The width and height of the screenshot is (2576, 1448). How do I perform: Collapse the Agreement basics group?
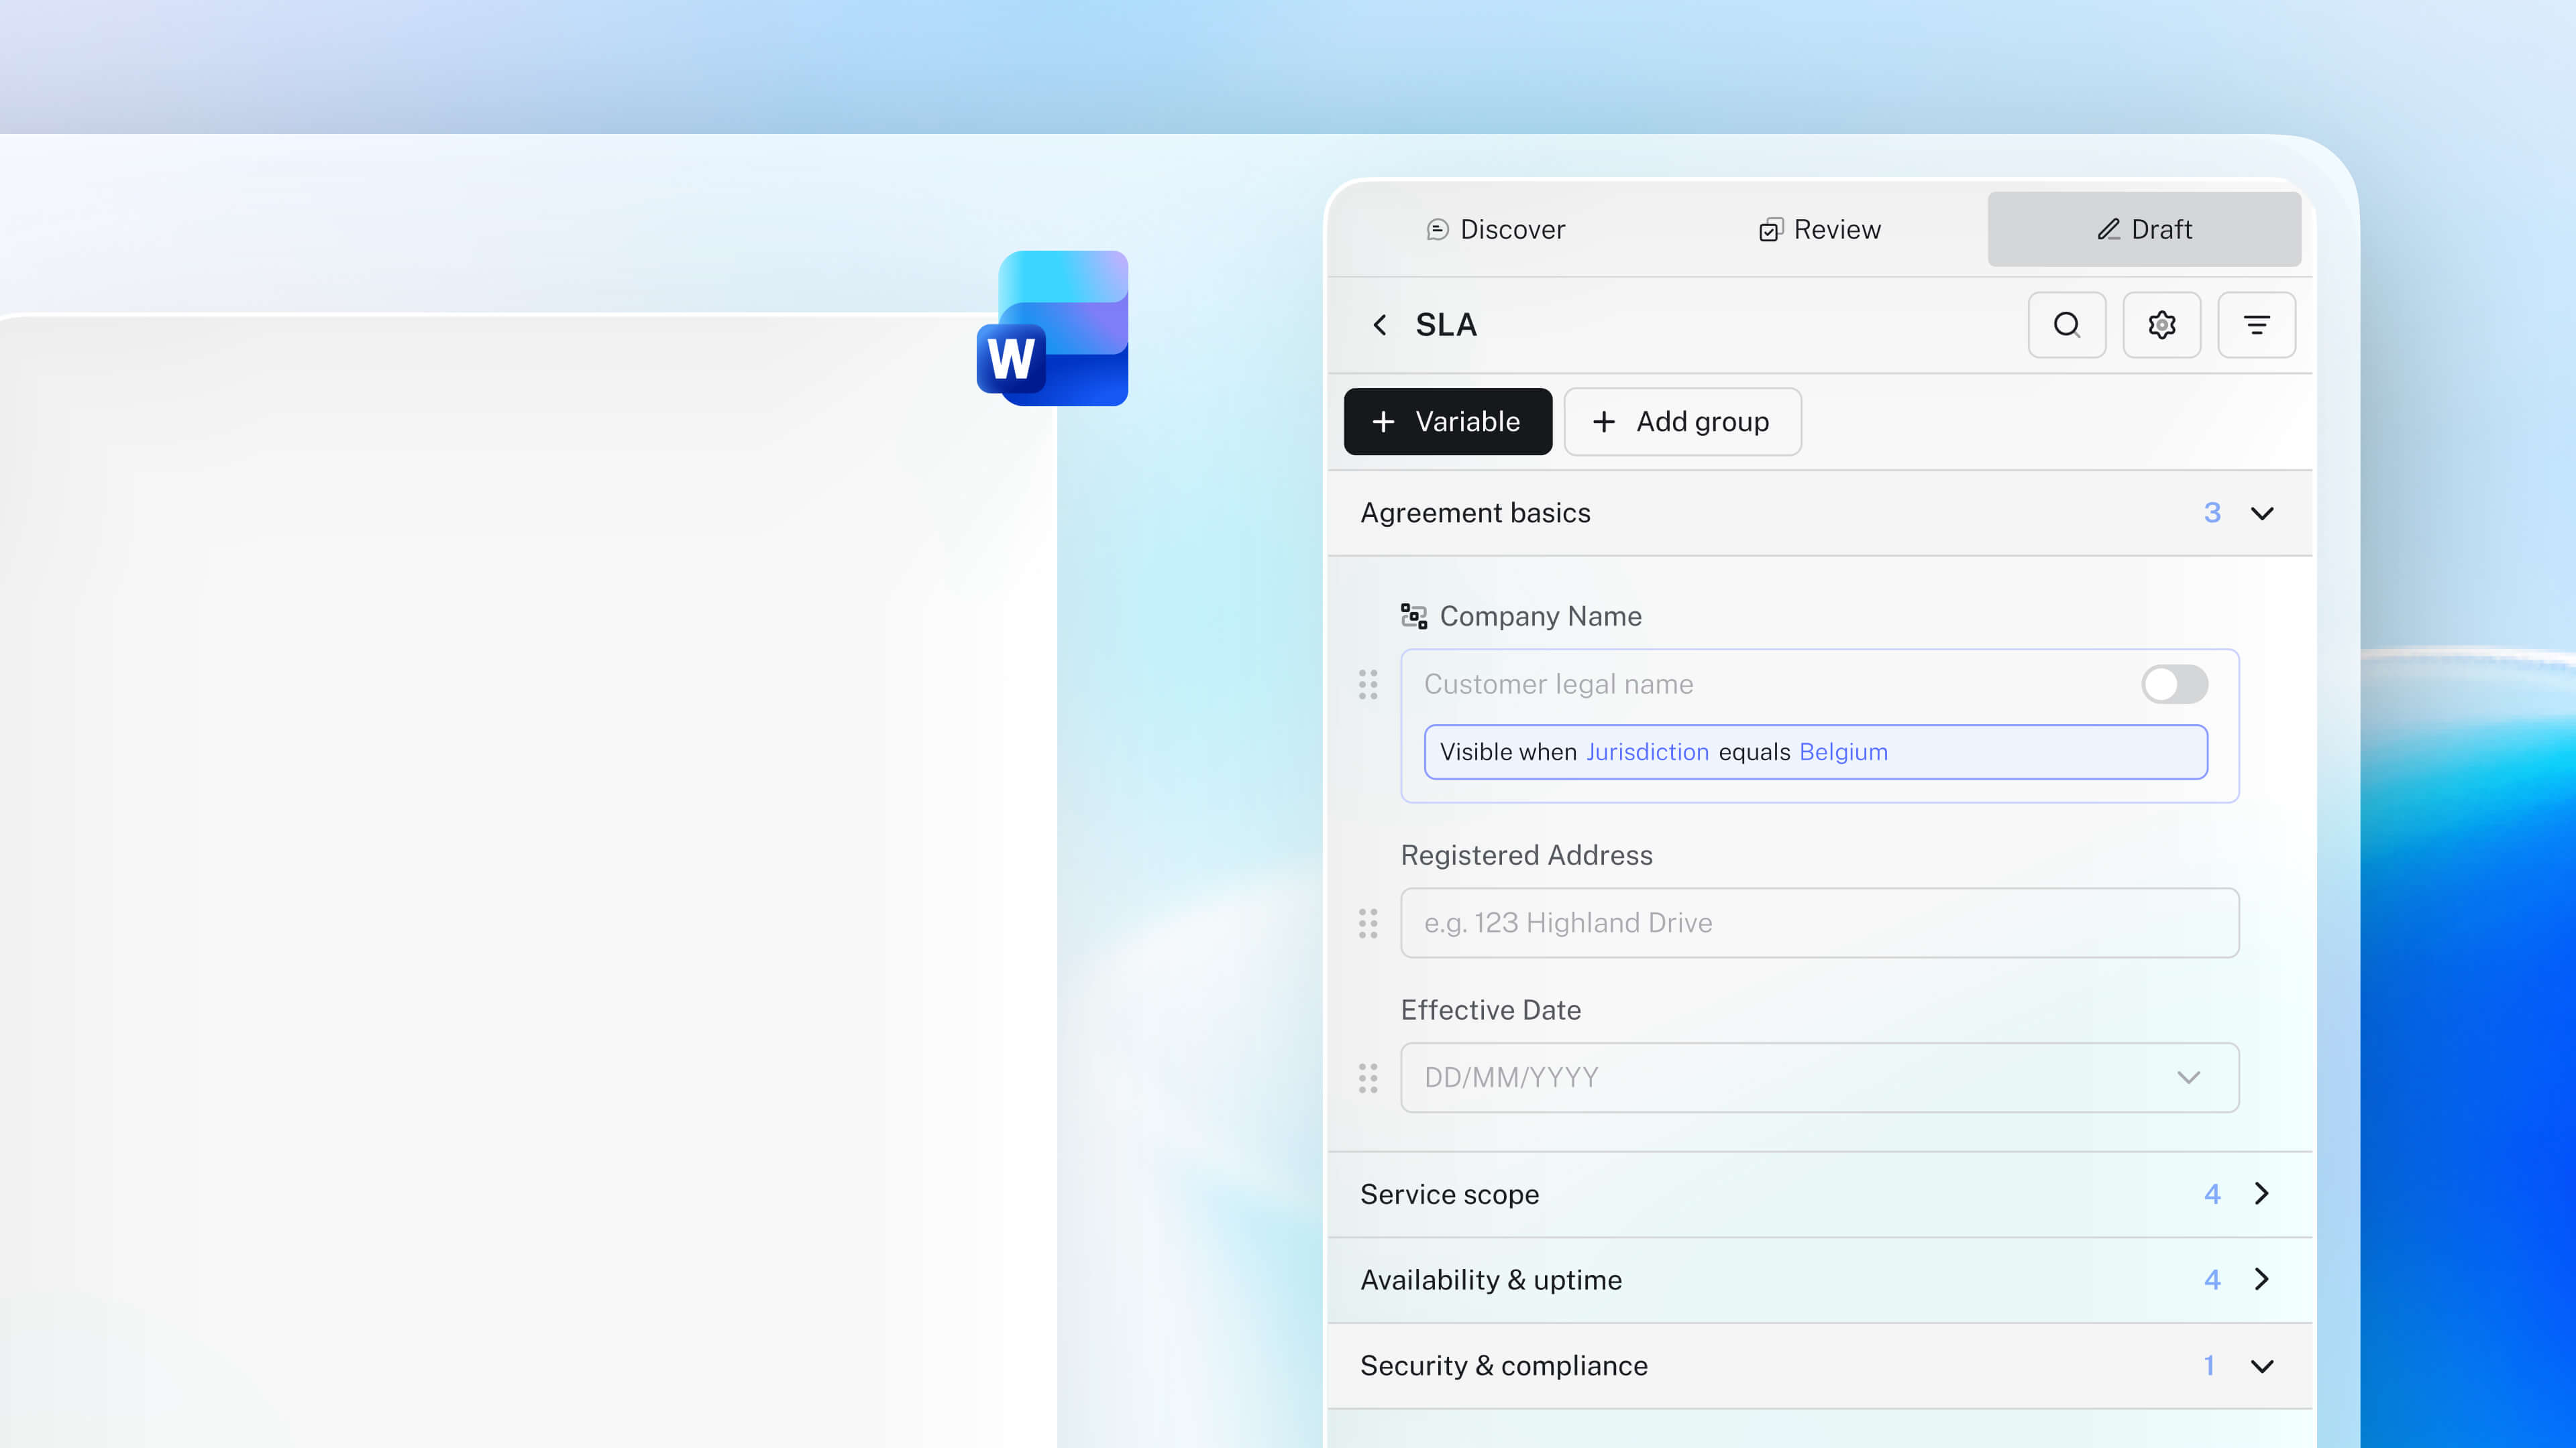coord(2261,513)
